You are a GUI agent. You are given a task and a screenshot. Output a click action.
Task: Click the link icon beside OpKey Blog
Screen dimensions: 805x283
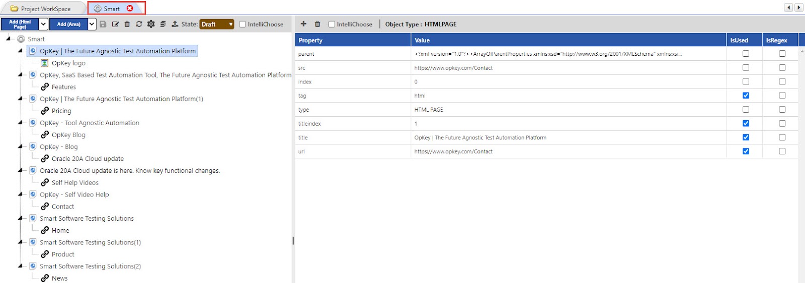45,135
